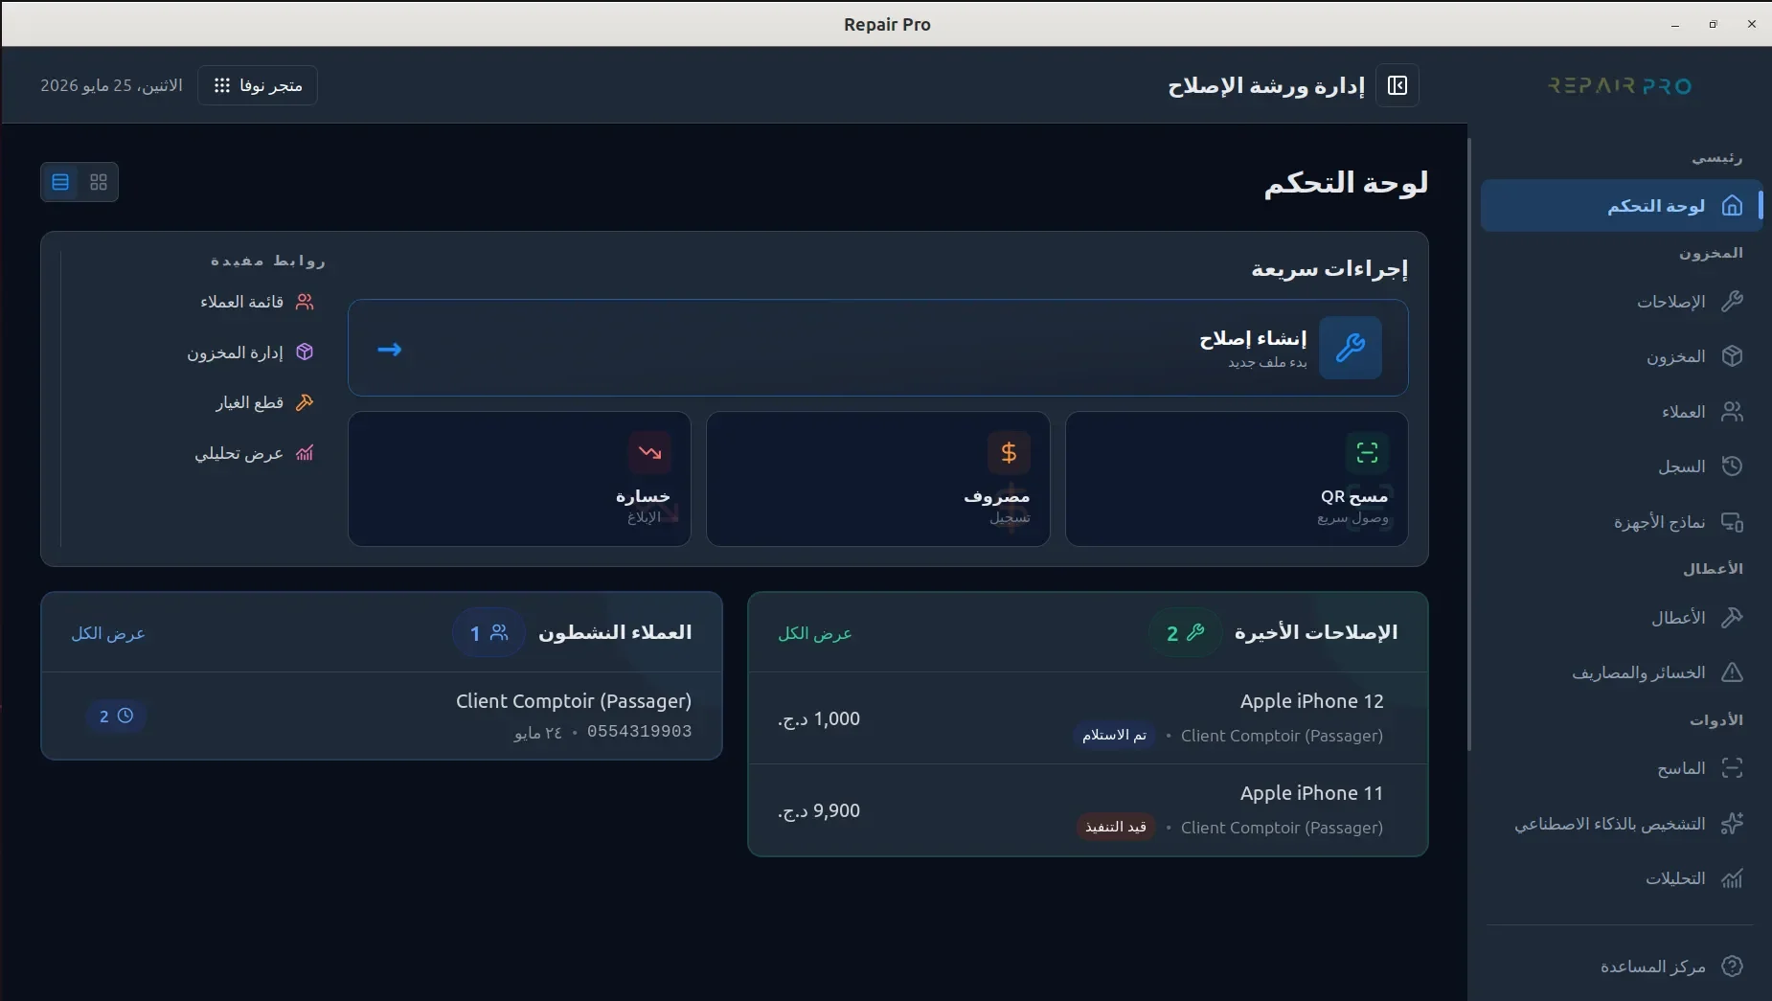Image resolution: width=1772 pixels, height=1001 pixels.
Task: Click the عرض تحليلي chart icon link
Action: tap(305, 453)
